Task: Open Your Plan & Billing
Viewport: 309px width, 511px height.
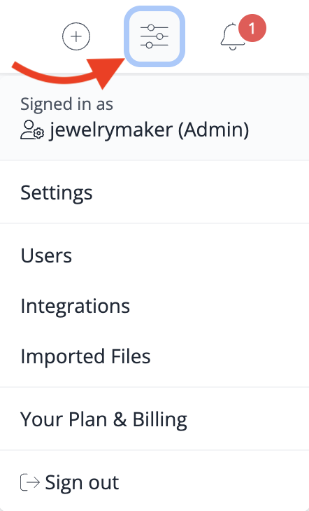Action: coord(154,419)
